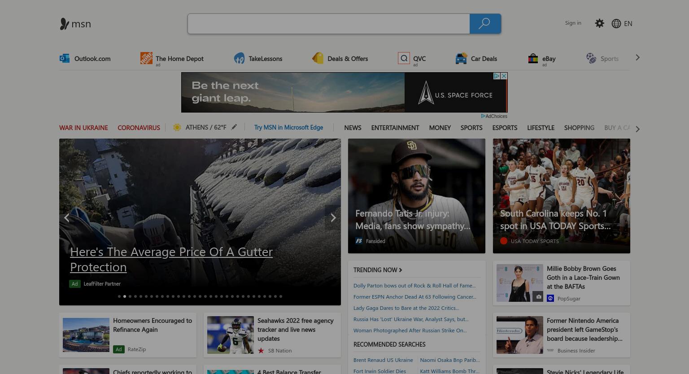
Task: Click the sun weather icon
Action: 177,127
